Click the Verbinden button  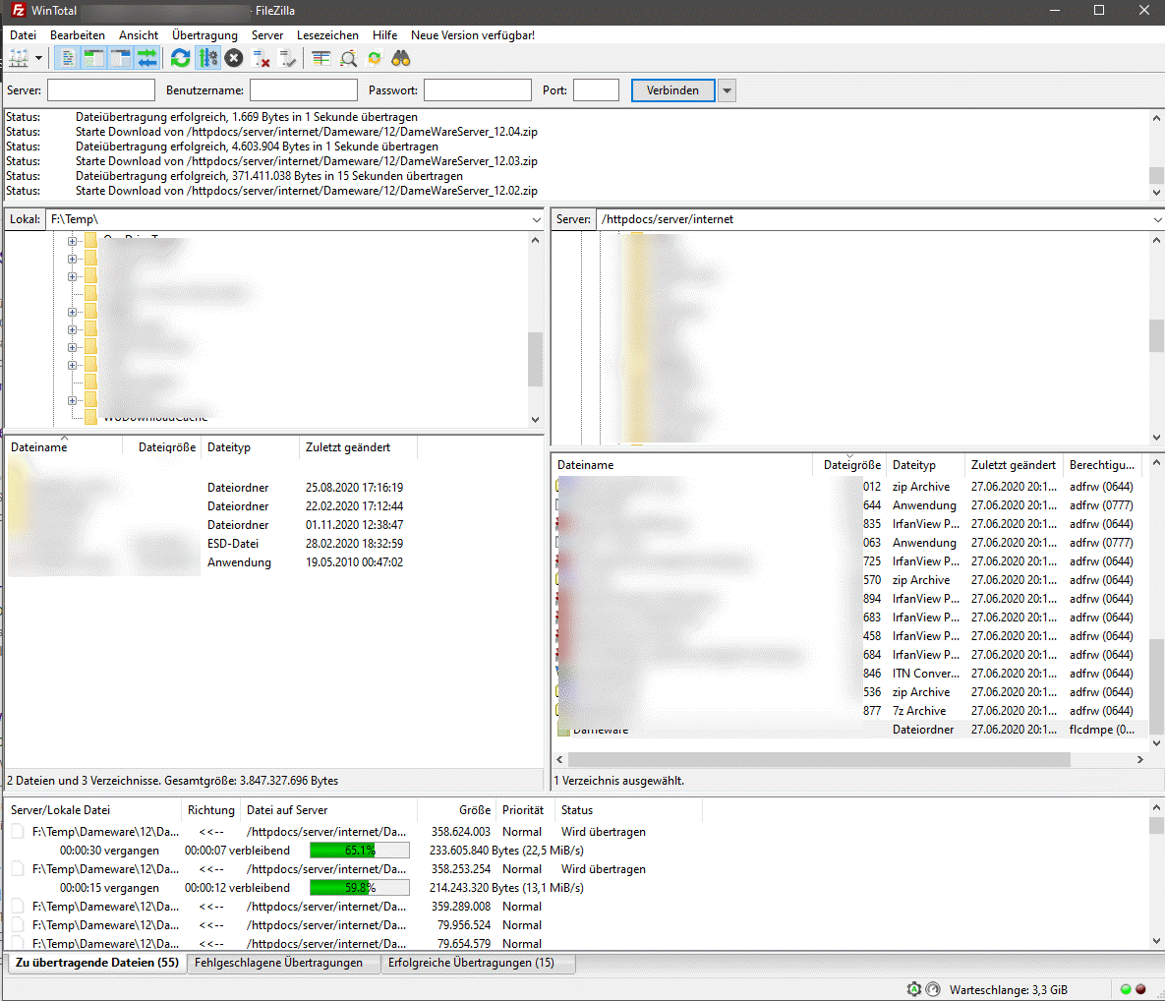tap(672, 90)
